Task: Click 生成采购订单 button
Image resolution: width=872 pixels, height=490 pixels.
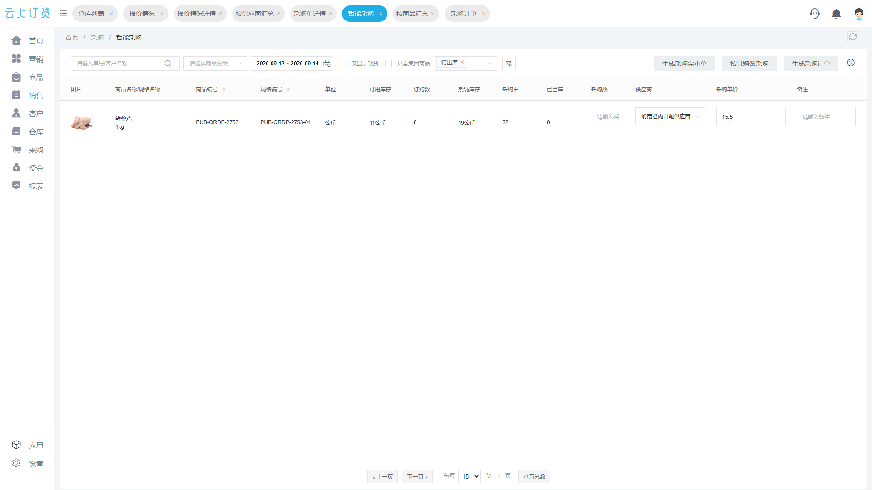Action: 811,64
